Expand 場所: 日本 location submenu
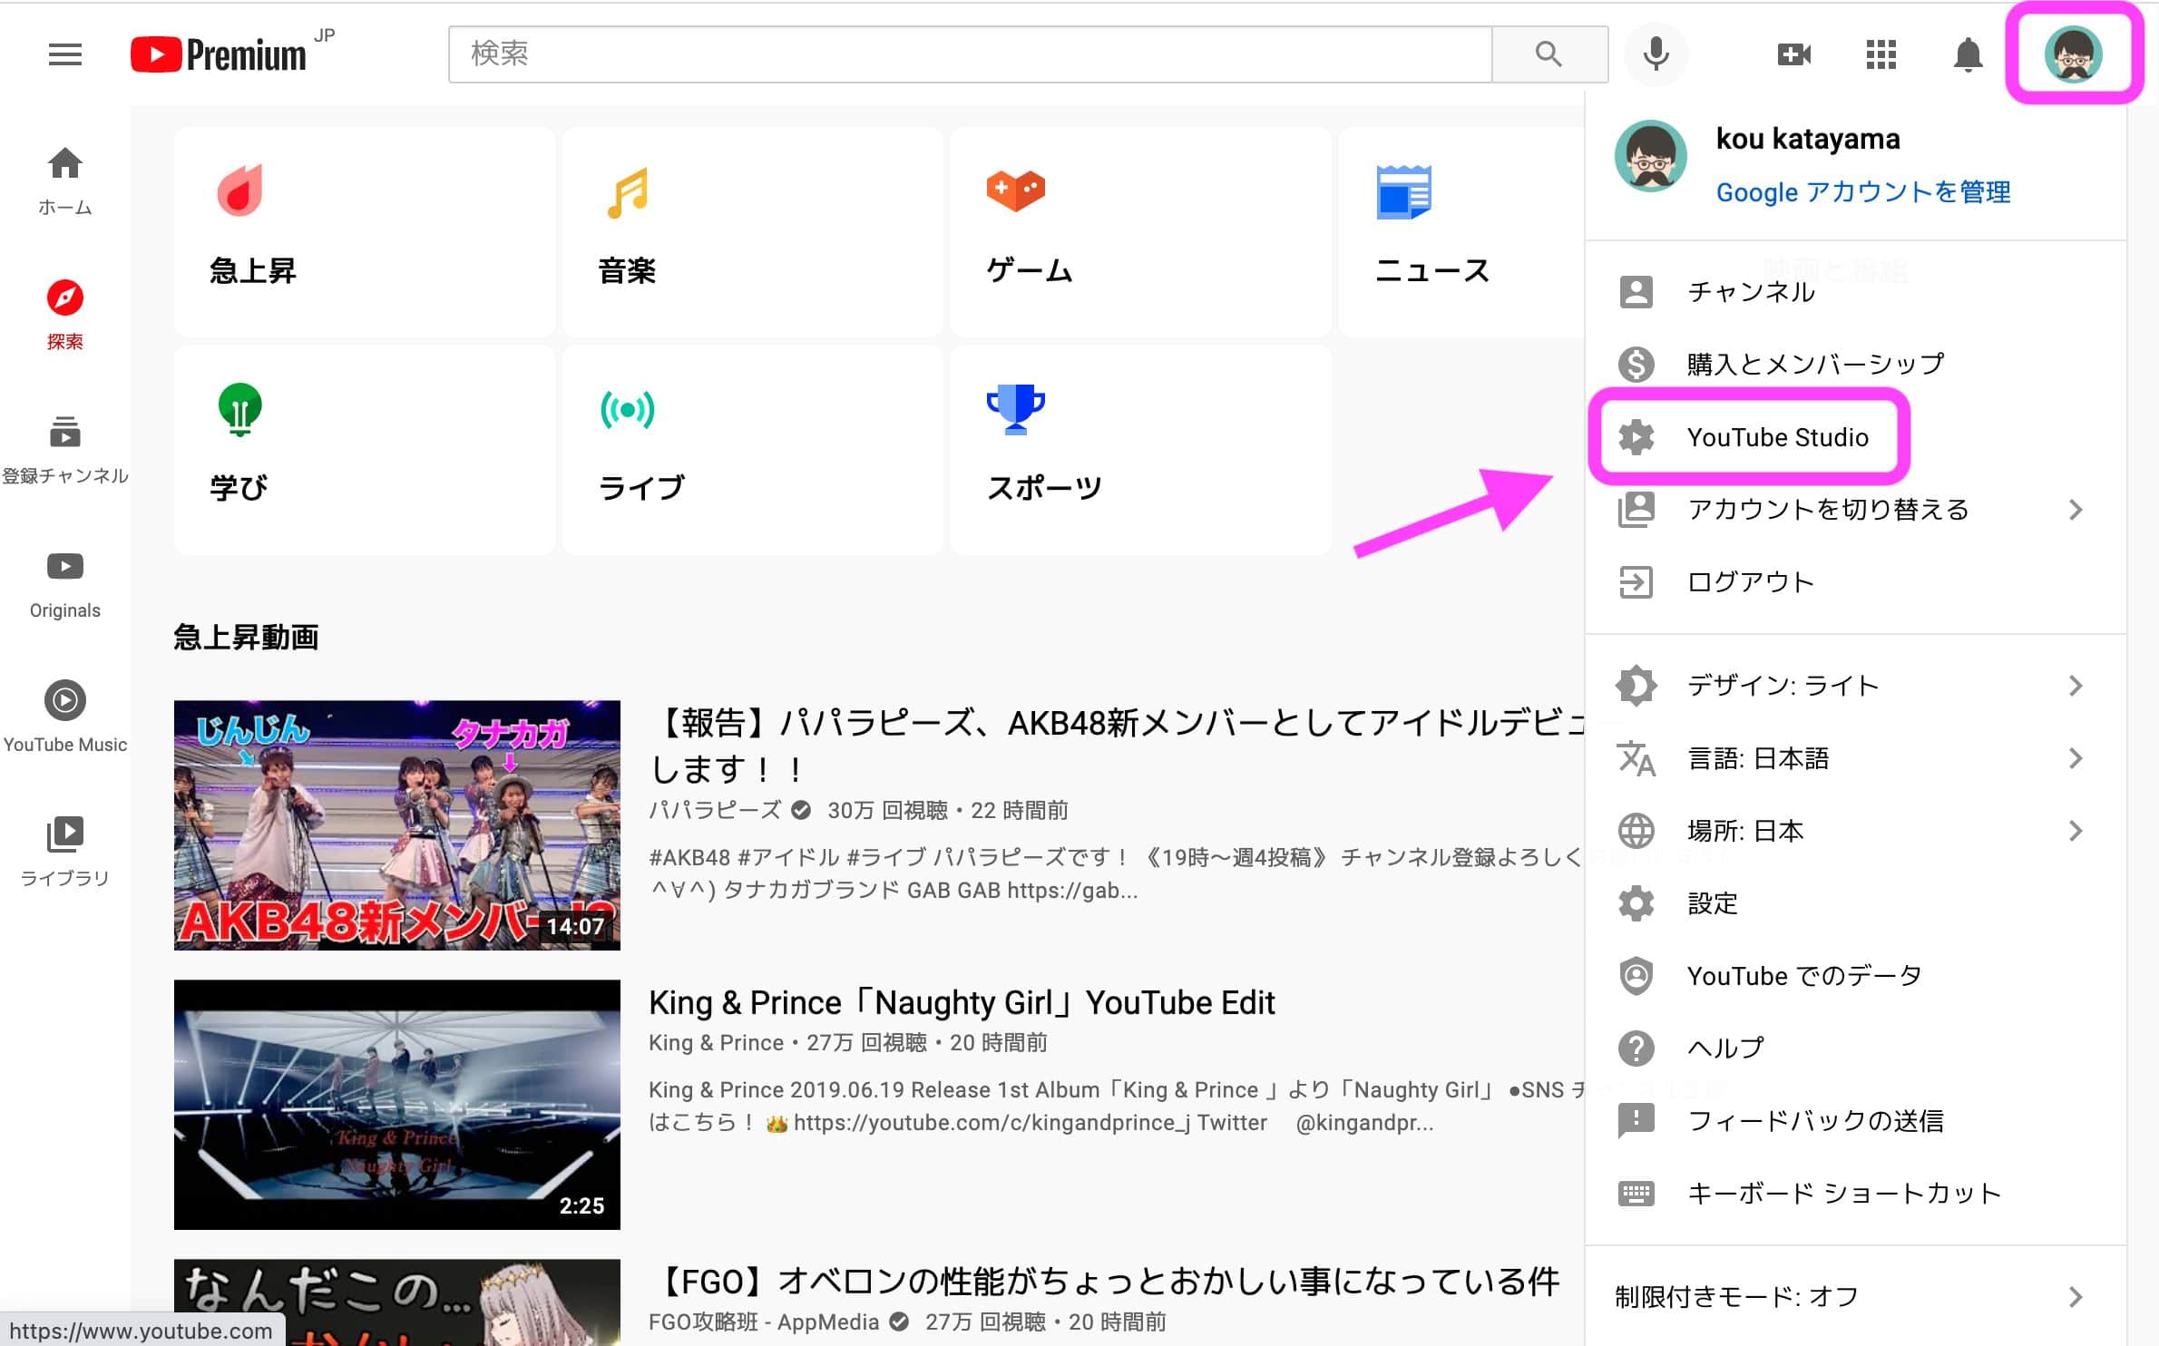The height and width of the screenshot is (1346, 2159). (x=1855, y=831)
